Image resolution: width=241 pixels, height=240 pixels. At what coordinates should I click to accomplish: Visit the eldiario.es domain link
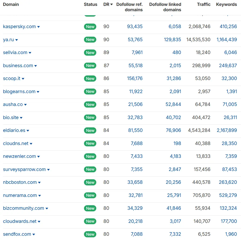click(x=14, y=131)
